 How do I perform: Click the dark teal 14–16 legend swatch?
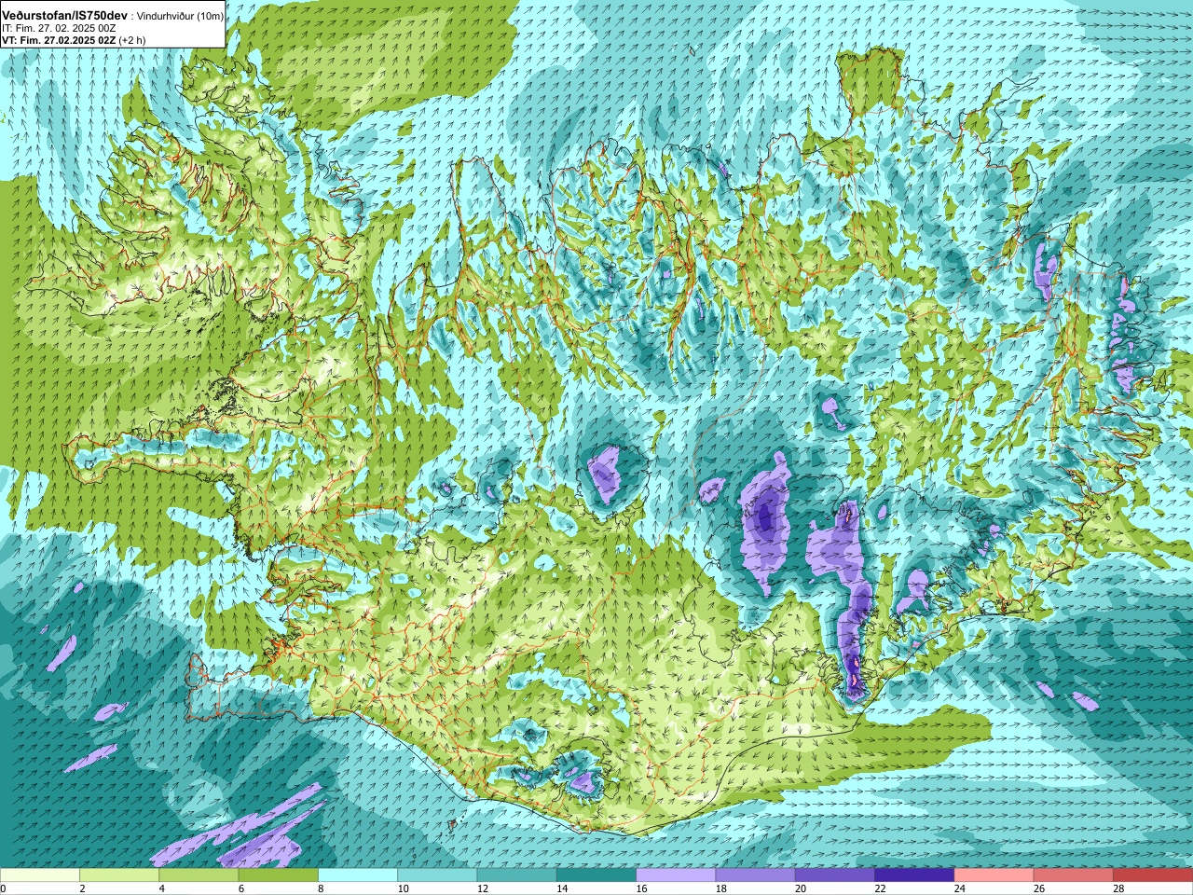point(596,875)
